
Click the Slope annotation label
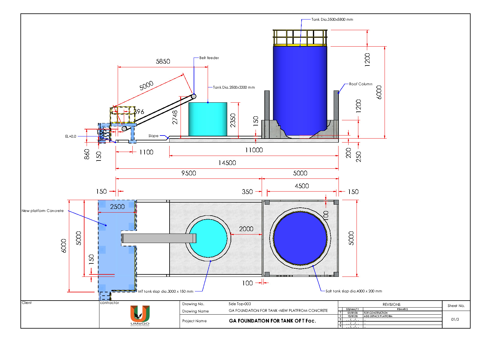pos(153,136)
